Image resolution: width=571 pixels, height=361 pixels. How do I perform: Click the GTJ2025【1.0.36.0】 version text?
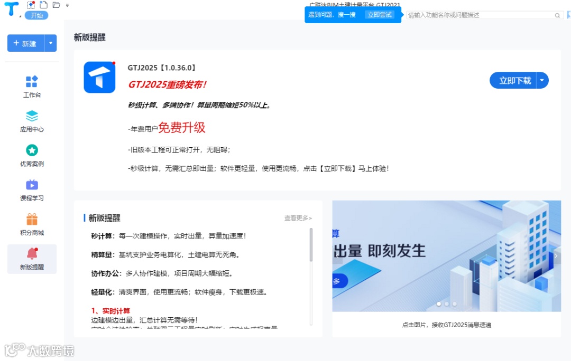(162, 68)
